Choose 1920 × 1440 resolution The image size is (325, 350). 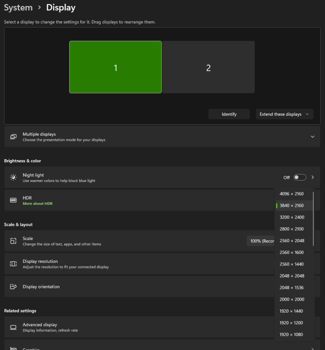293,311
